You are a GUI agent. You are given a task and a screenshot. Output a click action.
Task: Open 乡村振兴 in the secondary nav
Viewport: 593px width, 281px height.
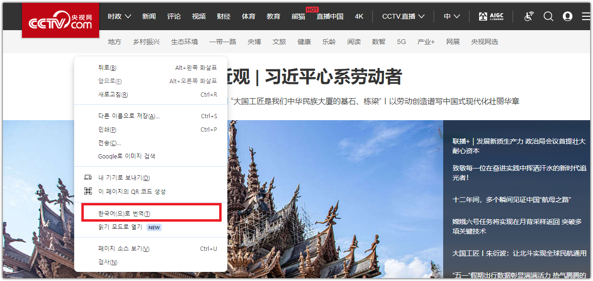tap(146, 42)
